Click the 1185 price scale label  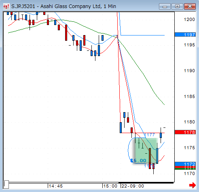click(189, 96)
